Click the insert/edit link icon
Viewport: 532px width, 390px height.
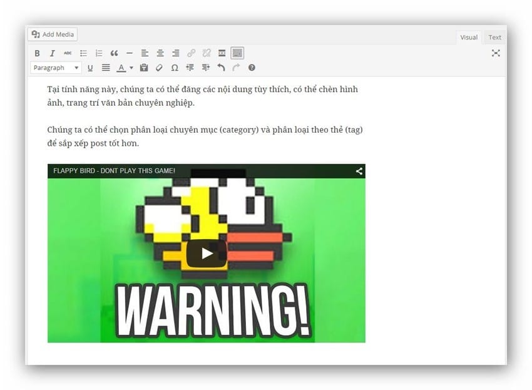(191, 53)
